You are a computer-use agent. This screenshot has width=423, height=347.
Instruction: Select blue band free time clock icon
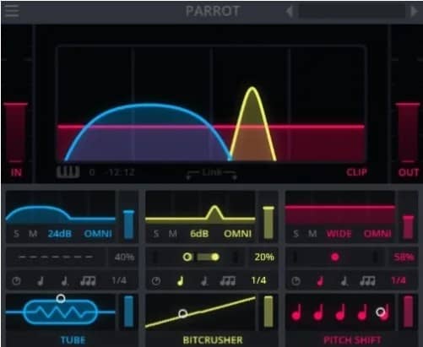16,281
